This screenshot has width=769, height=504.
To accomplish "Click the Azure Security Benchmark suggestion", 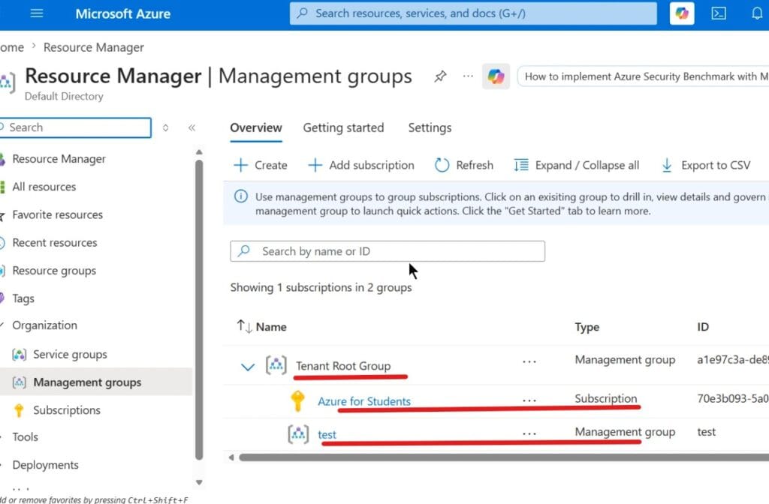I will (x=643, y=76).
